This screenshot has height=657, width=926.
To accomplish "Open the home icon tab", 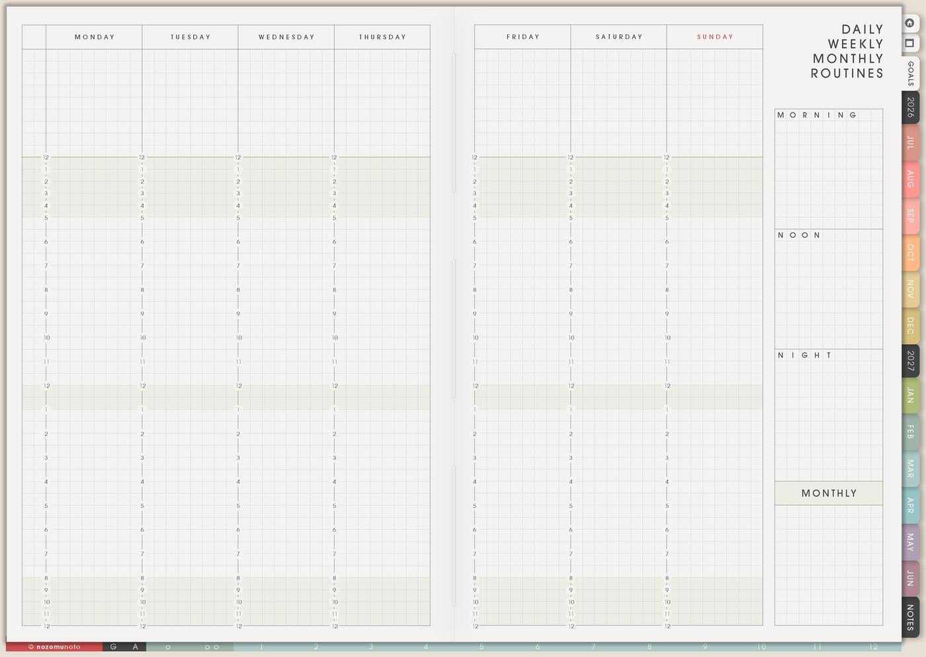I will pyautogui.click(x=910, y=23).
